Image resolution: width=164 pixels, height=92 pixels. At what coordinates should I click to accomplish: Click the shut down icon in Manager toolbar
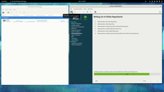point(24,13)
